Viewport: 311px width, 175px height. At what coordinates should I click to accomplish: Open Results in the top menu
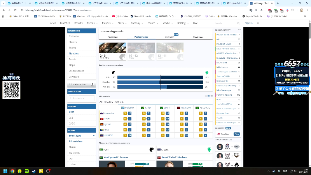(79, 23)
